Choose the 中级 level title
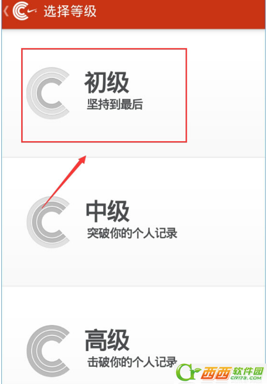267x384 pixels. point(107,211)
